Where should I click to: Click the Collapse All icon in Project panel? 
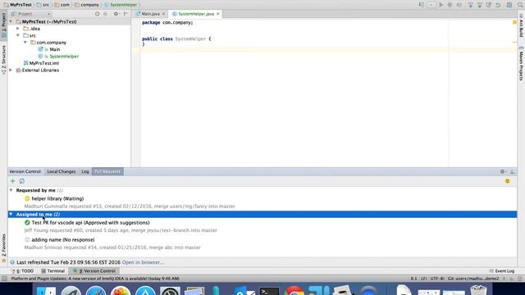(x=106, y=14)
